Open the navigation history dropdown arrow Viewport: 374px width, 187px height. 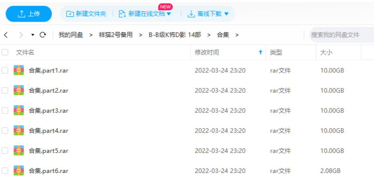(33, 35)
